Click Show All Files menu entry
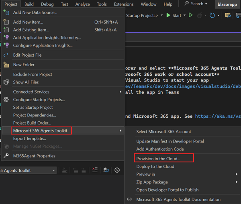This screenshot has width=241, height=204. (x=26, y=82)
